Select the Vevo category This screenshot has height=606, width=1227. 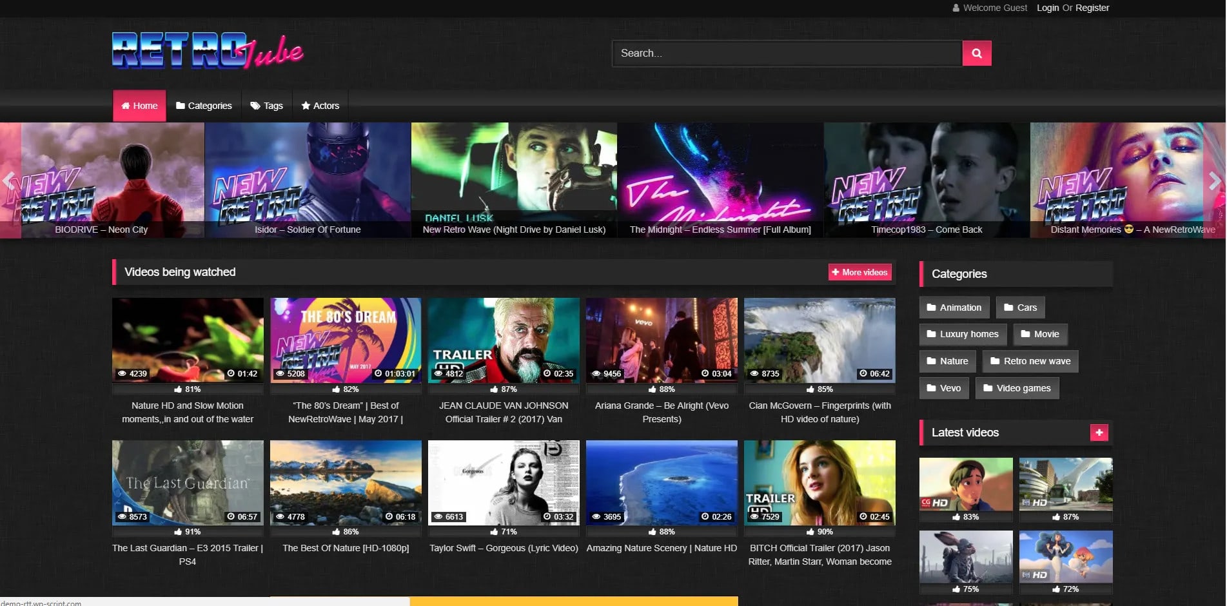tap(944, 388)
